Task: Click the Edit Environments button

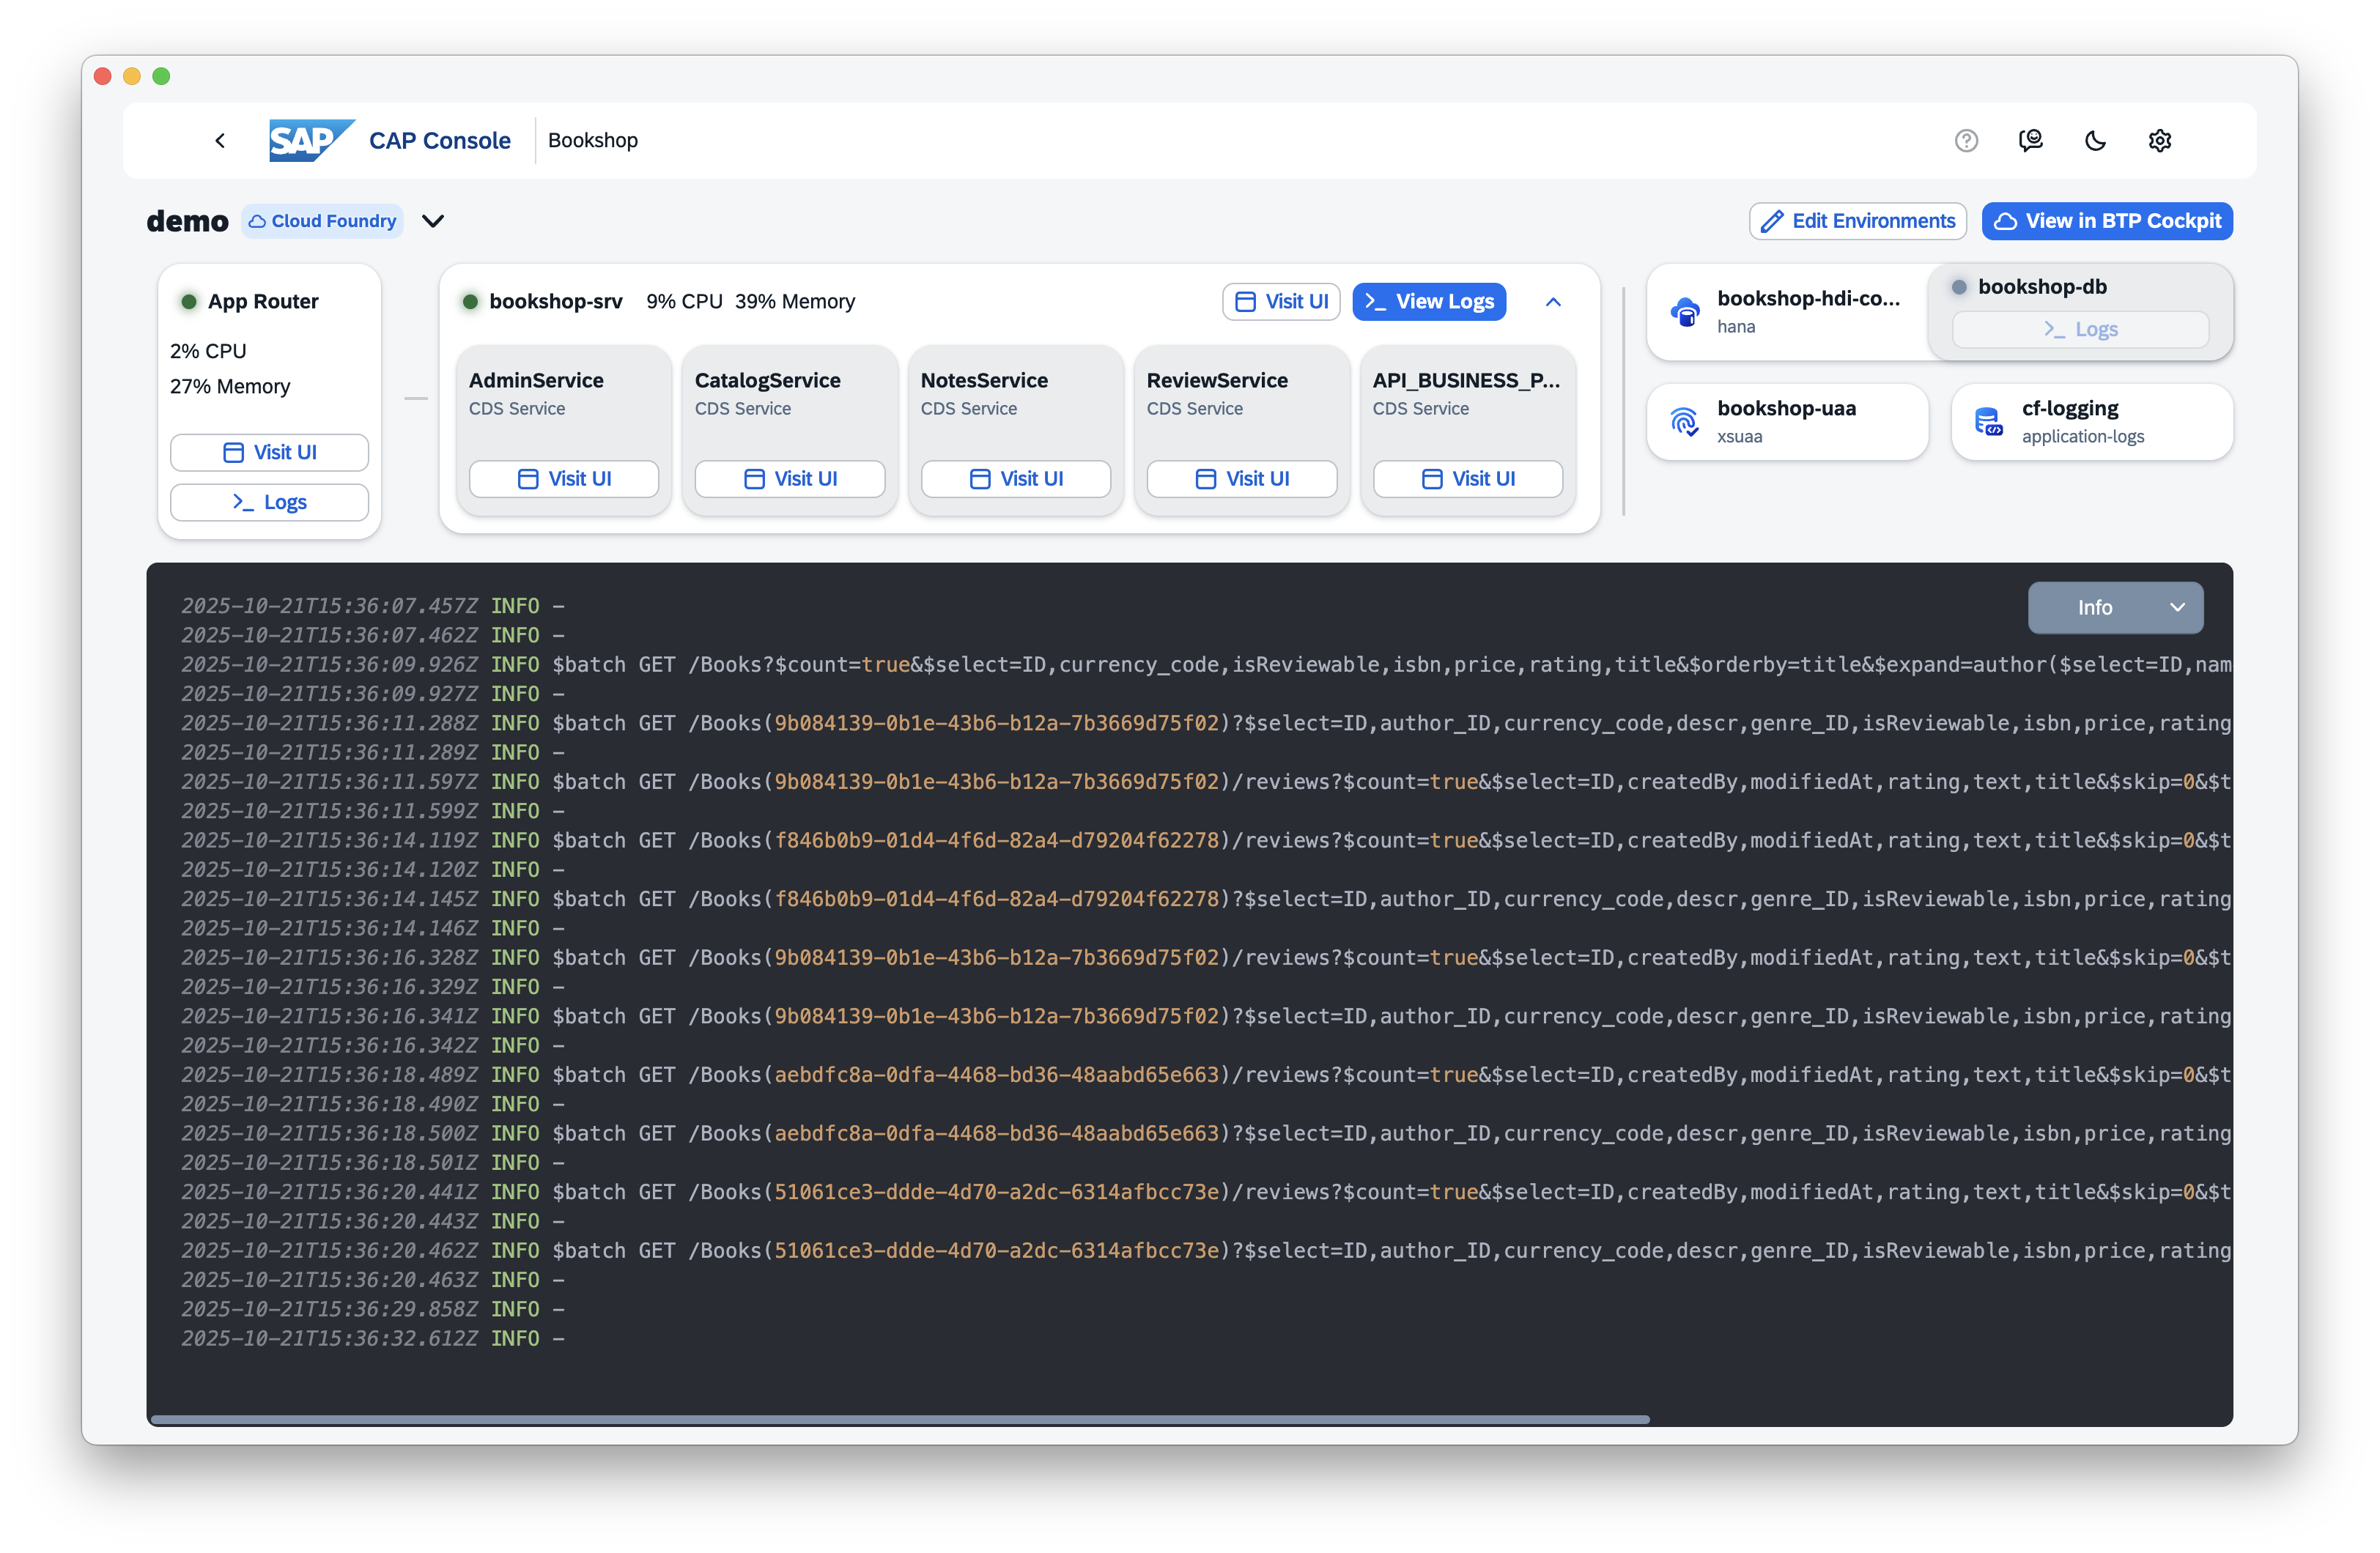Action: click(x=1857, y=220)
